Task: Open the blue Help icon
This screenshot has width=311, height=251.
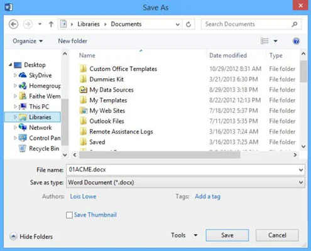Action: click(x=296, y=41)
